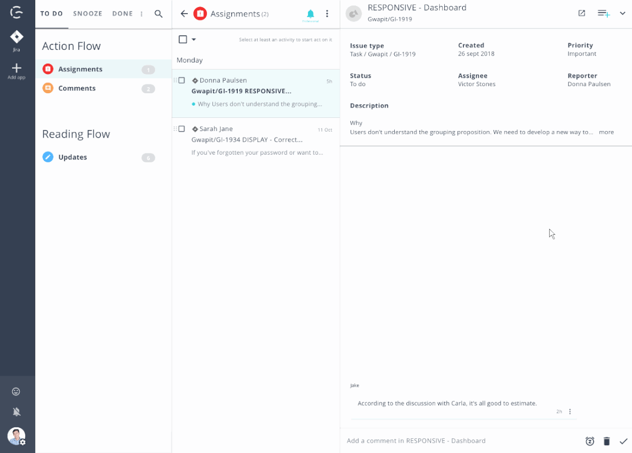
Task: Click the Updates count badge
Action: pos(148,158)
